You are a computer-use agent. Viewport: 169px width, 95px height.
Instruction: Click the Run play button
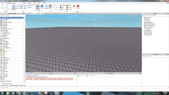point(74,7)
